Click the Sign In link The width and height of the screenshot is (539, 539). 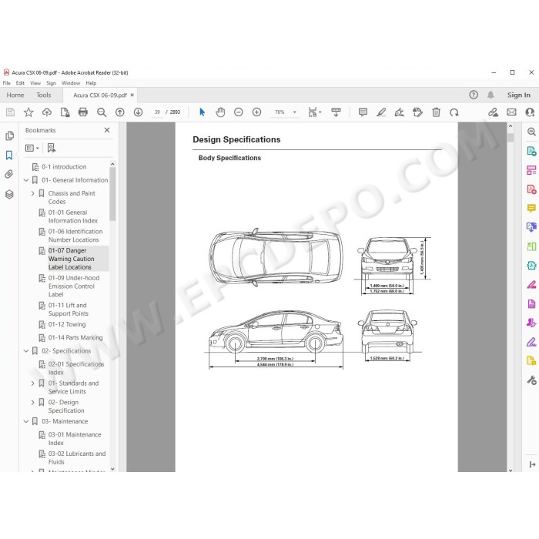point(519,95)
